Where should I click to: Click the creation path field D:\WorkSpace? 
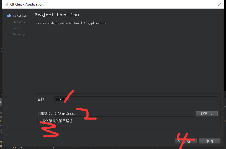(x=124, y=114)
